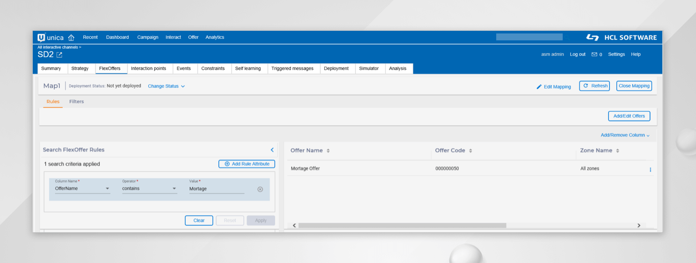Collapse the Search FlexOffer Rules panel

tap(272, 150)
